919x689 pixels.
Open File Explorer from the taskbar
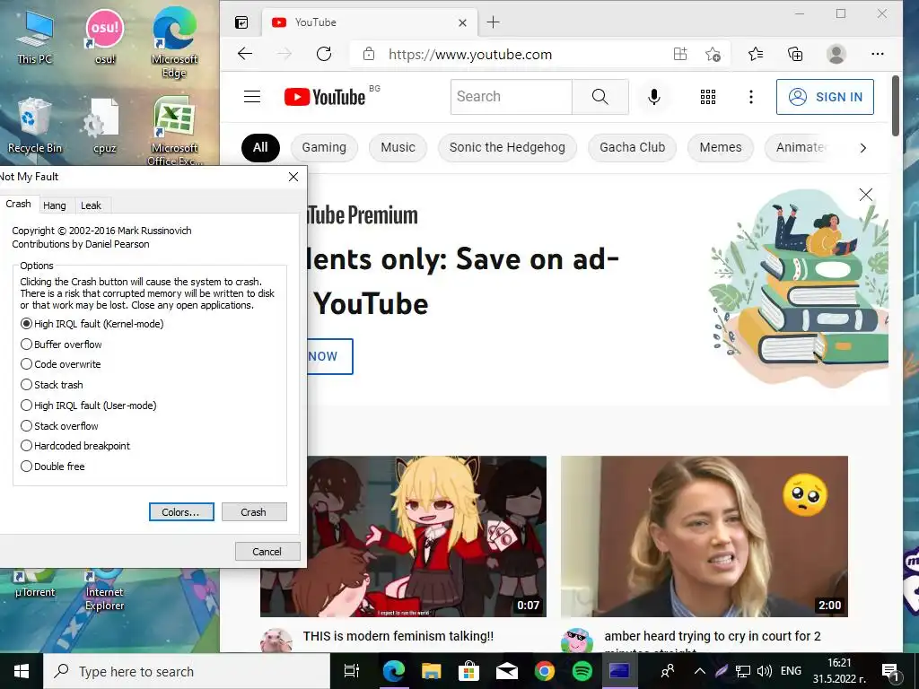coord(431,671)
